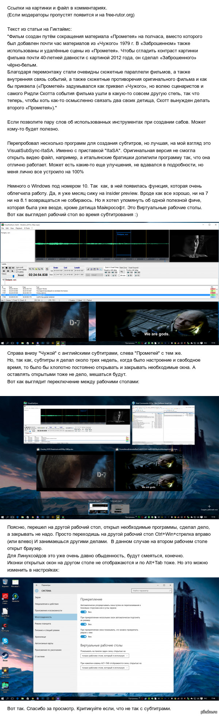The image size is (219, 716).
Task: Open the LibreOffice desktop icon
Action: point(5,614)
